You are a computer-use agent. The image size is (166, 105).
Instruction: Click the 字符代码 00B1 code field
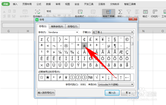(x=83, y=85)
